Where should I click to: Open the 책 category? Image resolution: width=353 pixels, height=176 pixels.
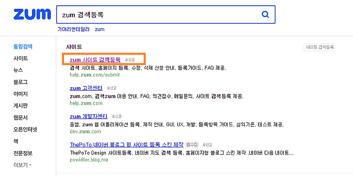[x=16, y=141]
